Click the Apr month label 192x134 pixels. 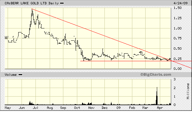(160, 108)
